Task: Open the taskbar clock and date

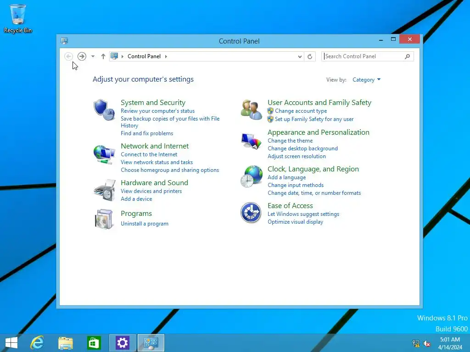Action: (x=450, y=343)
